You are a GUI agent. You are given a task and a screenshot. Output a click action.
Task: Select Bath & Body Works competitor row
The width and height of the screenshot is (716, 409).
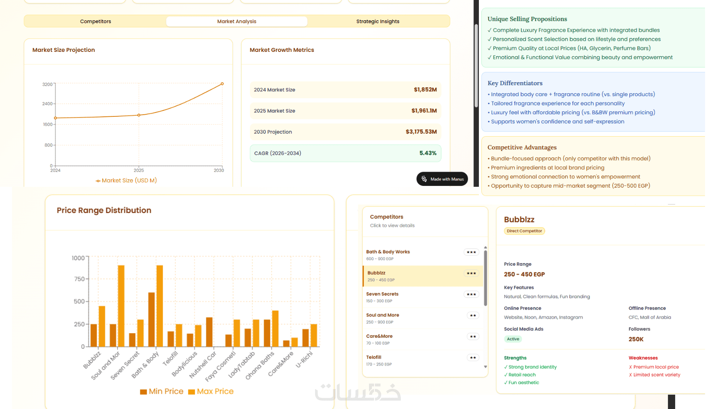click(x=423, y=255)
